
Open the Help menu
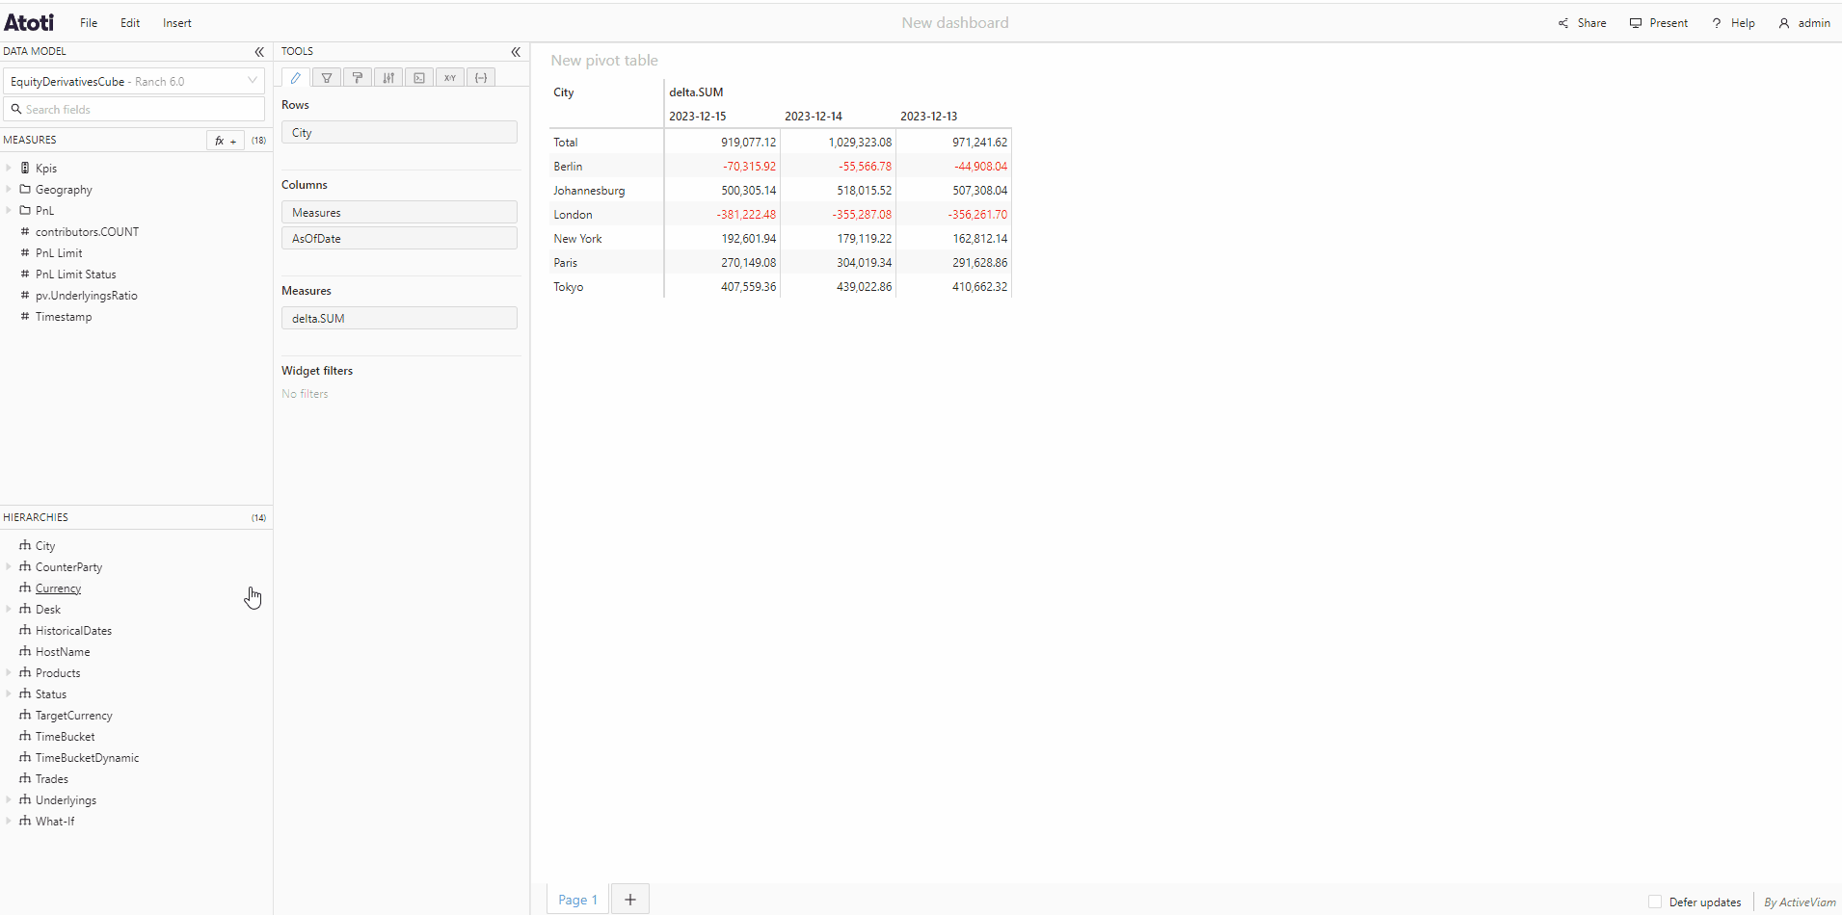[x=1733, y=23]
